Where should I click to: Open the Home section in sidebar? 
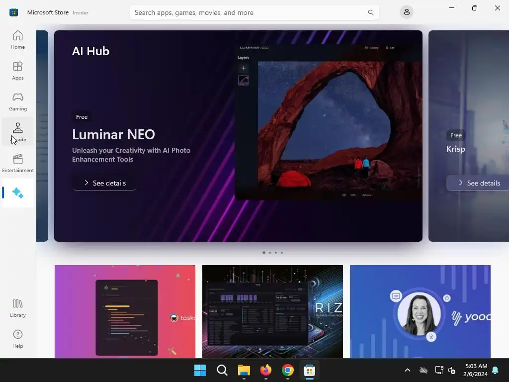coord(18,40)
